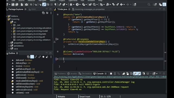
Task: Expand the xava folder
Action: (9, 49)
